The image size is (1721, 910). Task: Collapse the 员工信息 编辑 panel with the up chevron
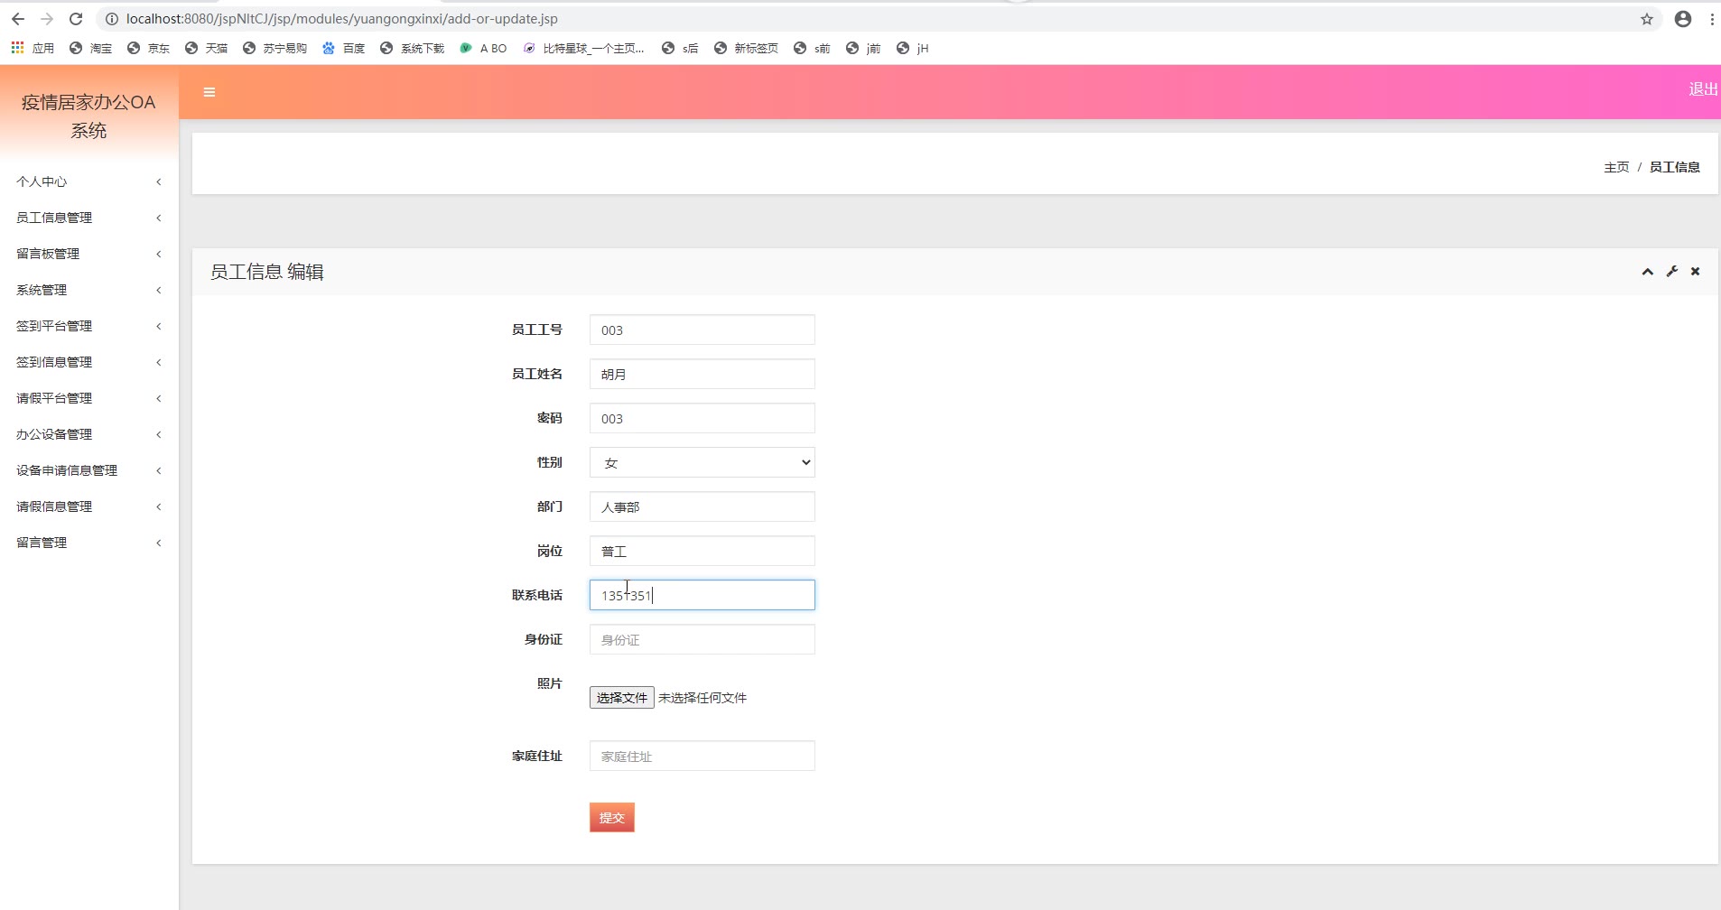coord(1647,272)
